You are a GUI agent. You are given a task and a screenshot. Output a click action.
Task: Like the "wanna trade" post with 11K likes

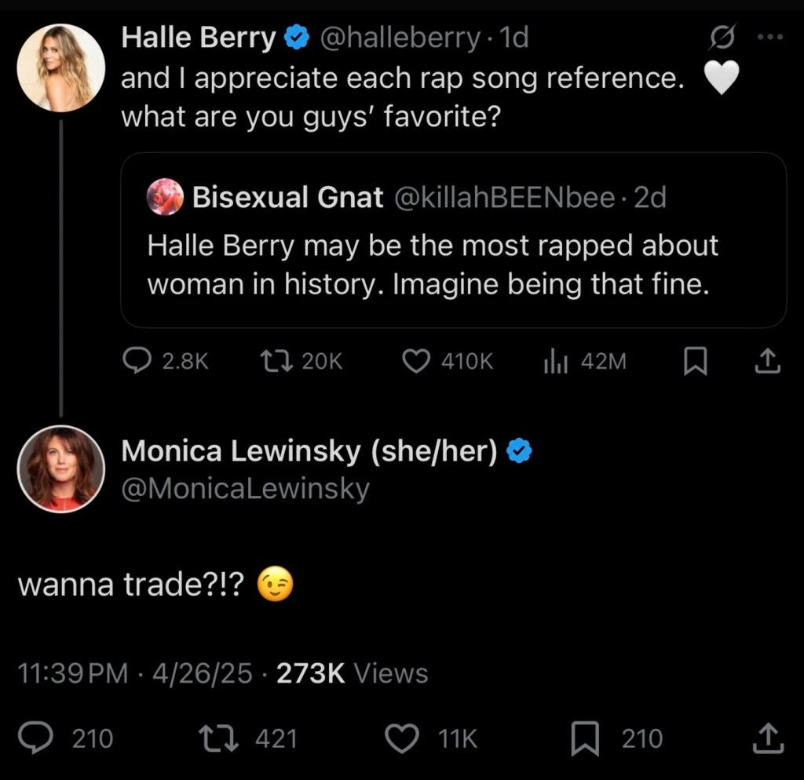point(404,738)
